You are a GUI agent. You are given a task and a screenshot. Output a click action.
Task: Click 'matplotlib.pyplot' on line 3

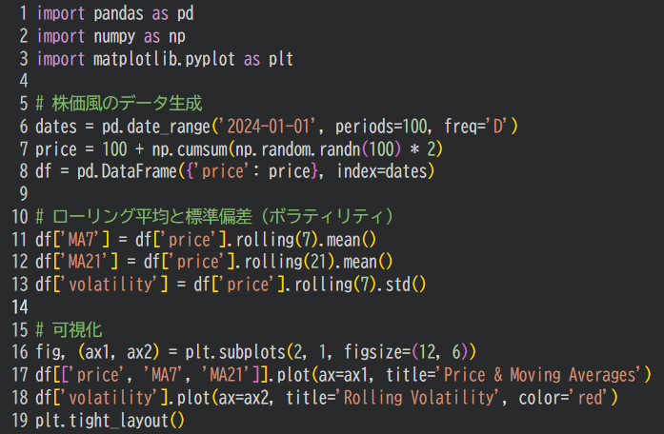click(x=164, y=59)
